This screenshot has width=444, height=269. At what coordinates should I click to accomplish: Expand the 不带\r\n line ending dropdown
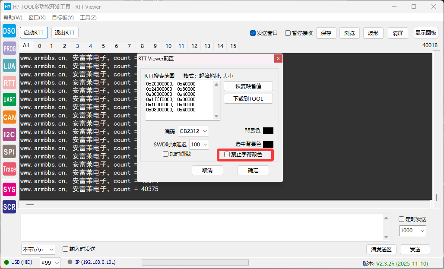38,250
